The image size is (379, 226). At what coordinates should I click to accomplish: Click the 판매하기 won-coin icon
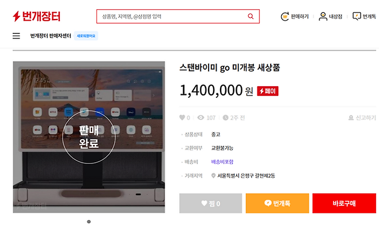[x=285, y=17]
